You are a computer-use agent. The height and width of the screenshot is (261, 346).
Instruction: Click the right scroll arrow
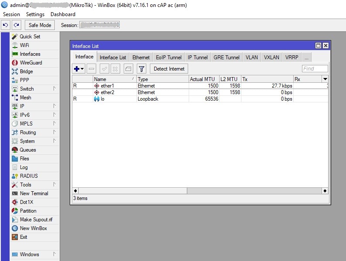(x=325, y=191)
